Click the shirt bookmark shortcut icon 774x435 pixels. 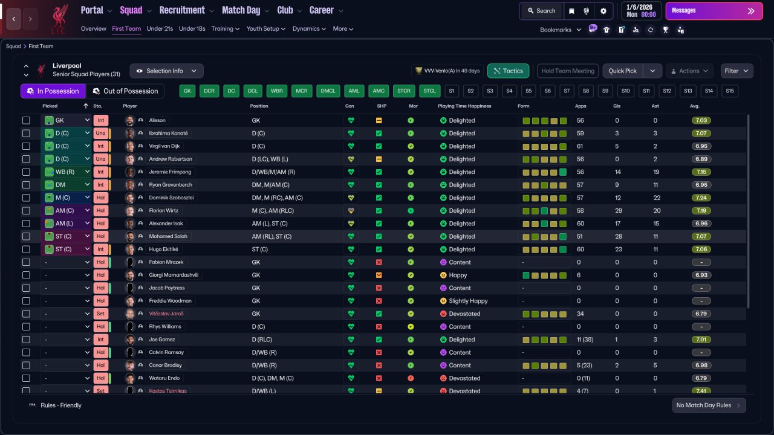coord(607,30)
